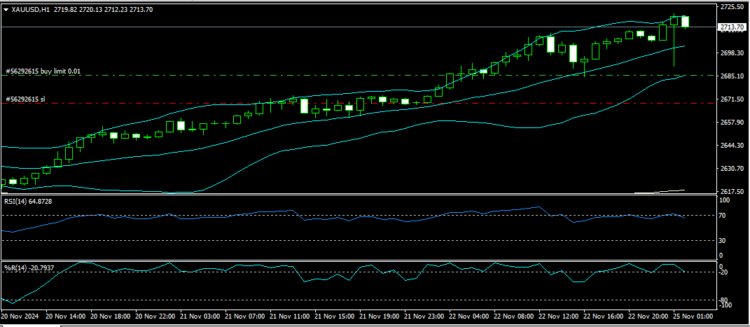The height and width of the screenshot is (327, 750).
Task: Select the current price tag 2713.70
Action: (732, 27)
